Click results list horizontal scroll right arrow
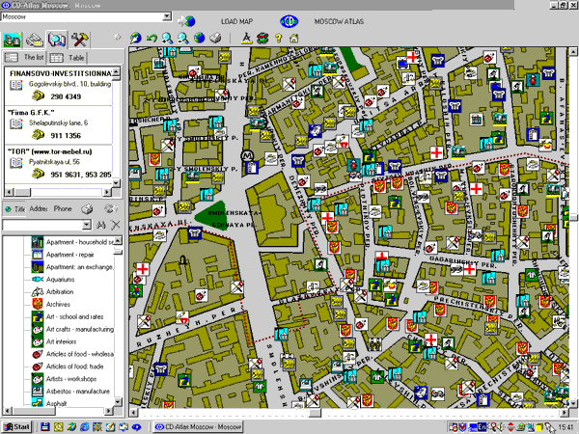Viewport: 579px width, 434px height. coord(107,192)
